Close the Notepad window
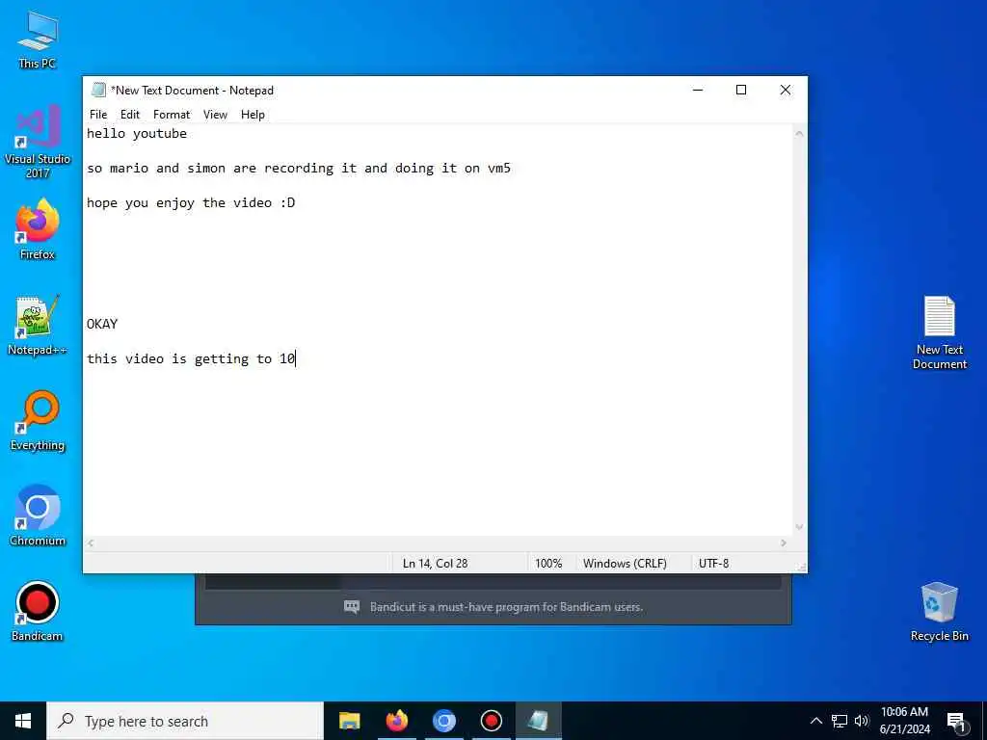 [785, 90]
